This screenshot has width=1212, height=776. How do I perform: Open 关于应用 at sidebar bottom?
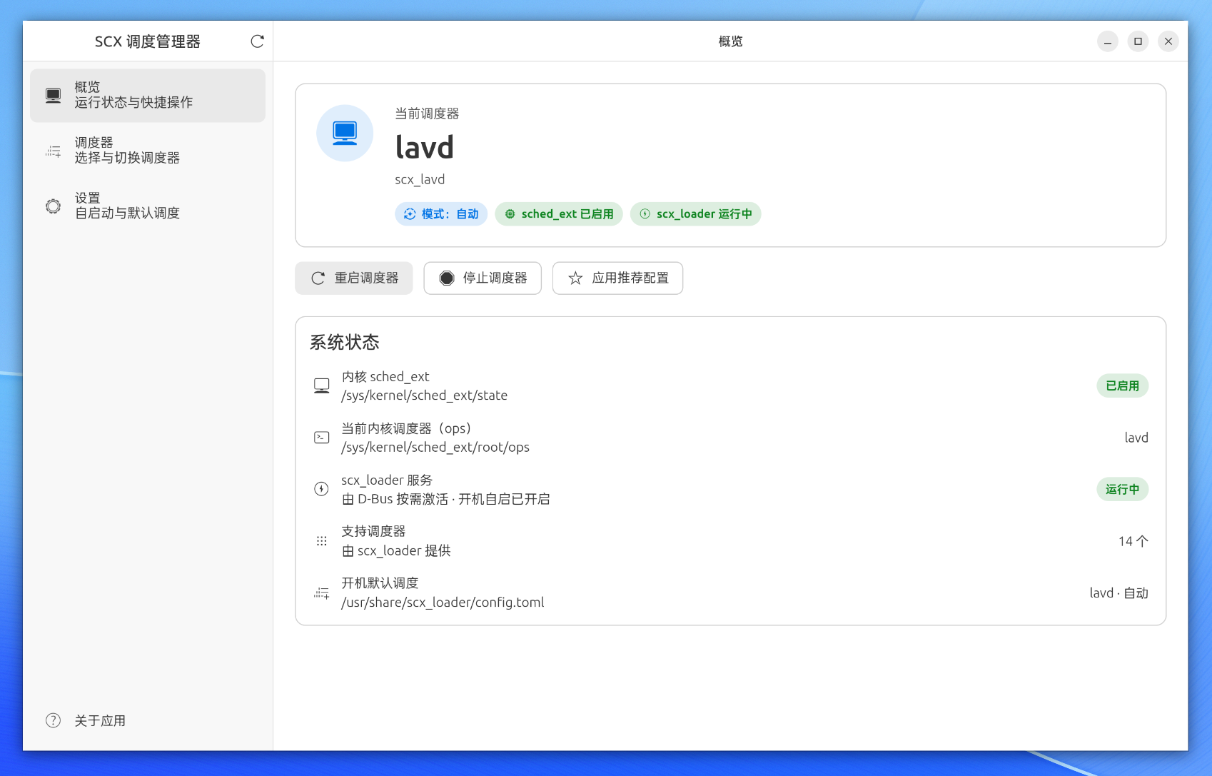click(x=148, y=720)
